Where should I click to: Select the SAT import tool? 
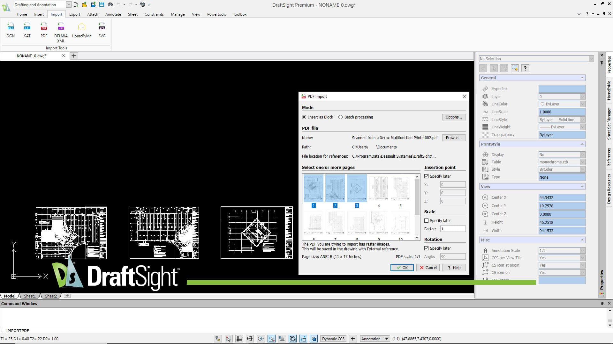(x=27, y=30)
